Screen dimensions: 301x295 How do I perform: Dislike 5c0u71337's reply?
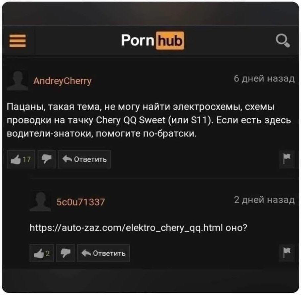tap(65, 253)
